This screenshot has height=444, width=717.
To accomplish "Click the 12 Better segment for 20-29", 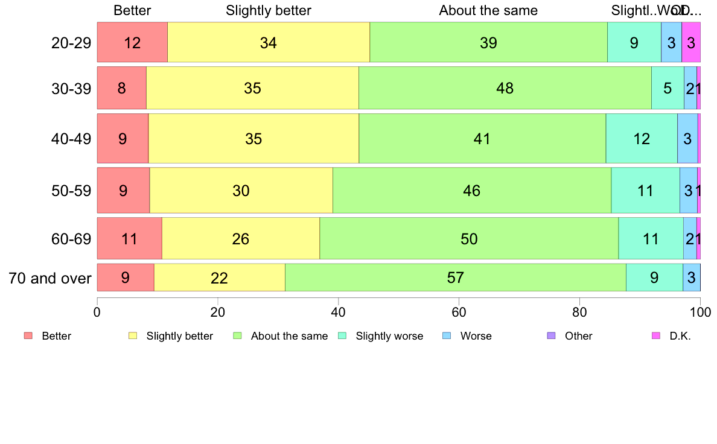I will point(132,42).
